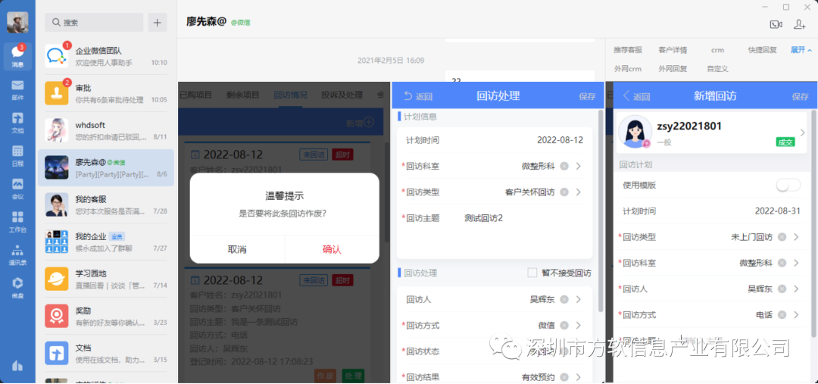Open the 日程 (Calendar) sidebar icon
This screenshot has width=818, height=384.
(x=17, y=155)
